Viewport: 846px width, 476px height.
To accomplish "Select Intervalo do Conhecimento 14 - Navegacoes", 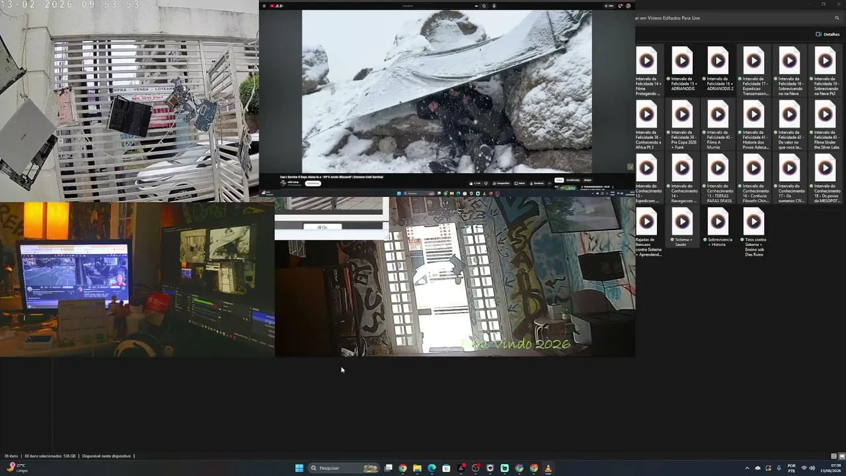I will point(683,178).
